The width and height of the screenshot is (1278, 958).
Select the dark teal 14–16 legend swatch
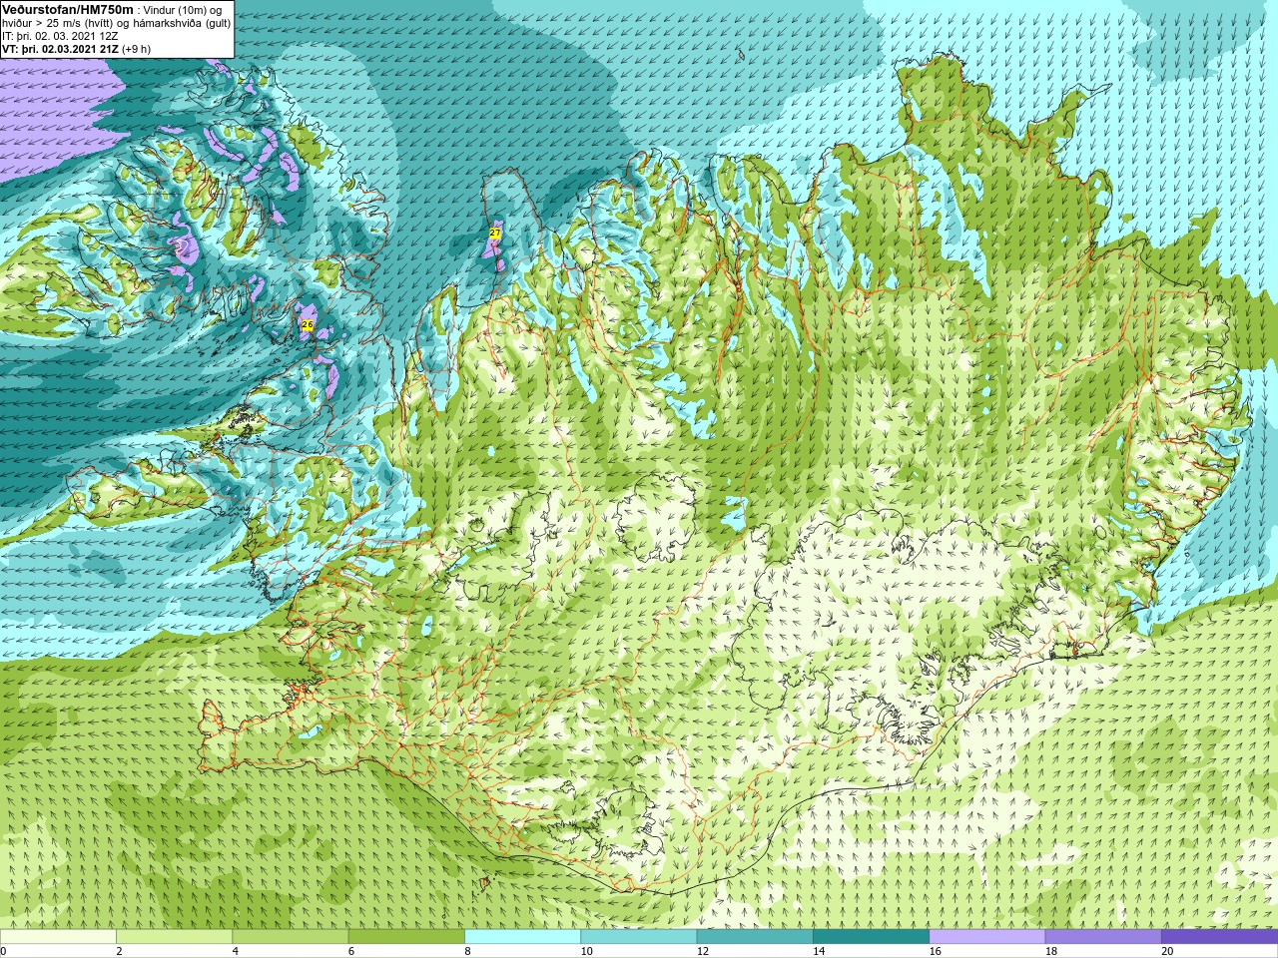pyautogui.click(x=871, y=937)
